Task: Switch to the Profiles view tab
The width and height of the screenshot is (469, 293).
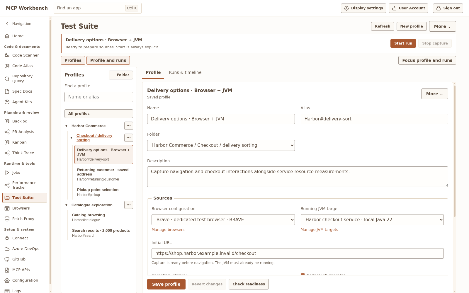Action: click(x=73, y=60)
